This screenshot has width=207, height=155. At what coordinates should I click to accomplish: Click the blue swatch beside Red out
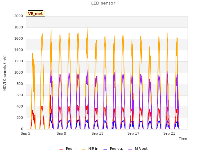click(105, 149)
